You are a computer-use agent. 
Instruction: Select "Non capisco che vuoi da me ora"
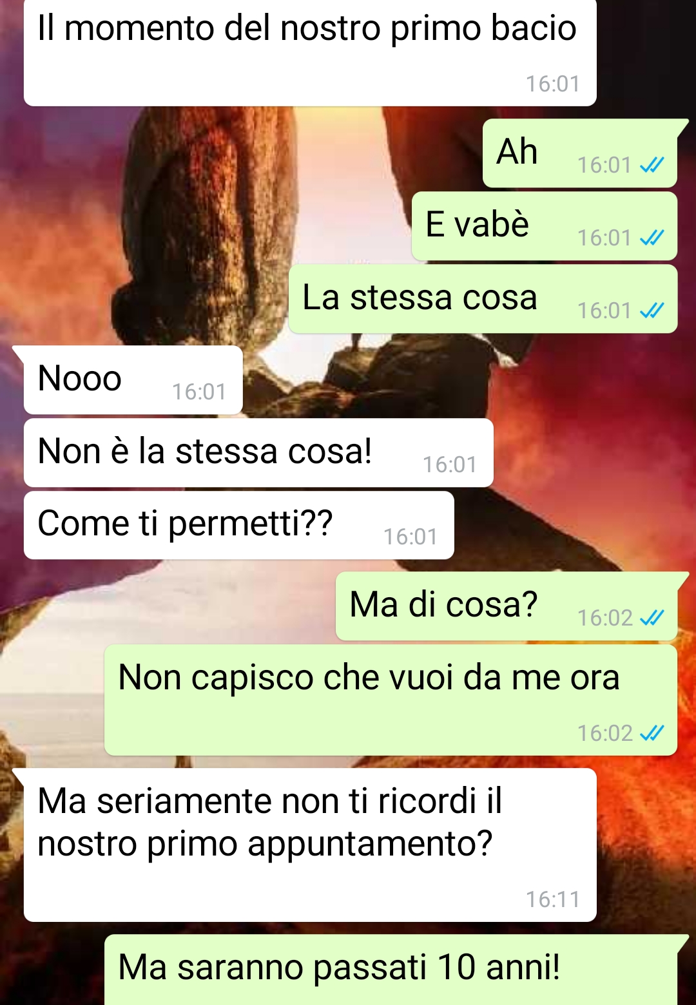(391, 700)
